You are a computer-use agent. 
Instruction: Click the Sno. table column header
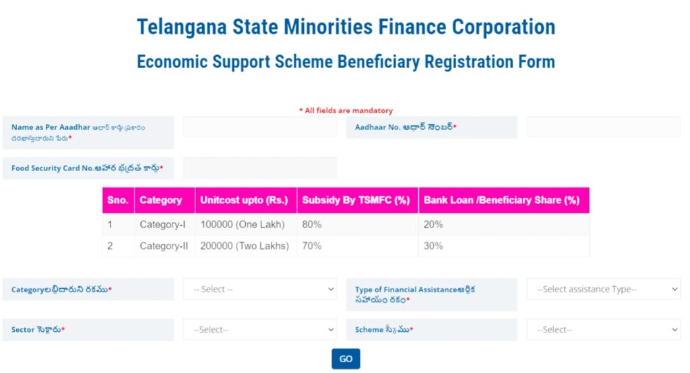click(118, 200)
